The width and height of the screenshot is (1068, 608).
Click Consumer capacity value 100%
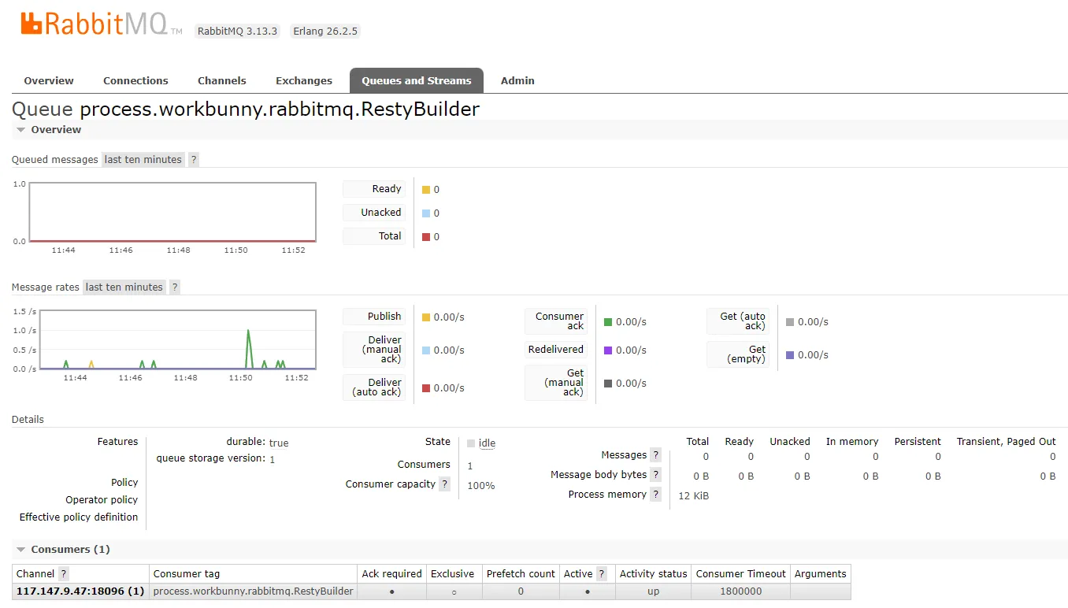coord(481,486)
